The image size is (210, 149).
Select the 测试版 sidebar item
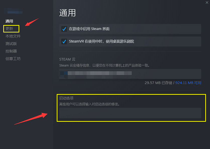pyautogui.click(x=11, y=43)
